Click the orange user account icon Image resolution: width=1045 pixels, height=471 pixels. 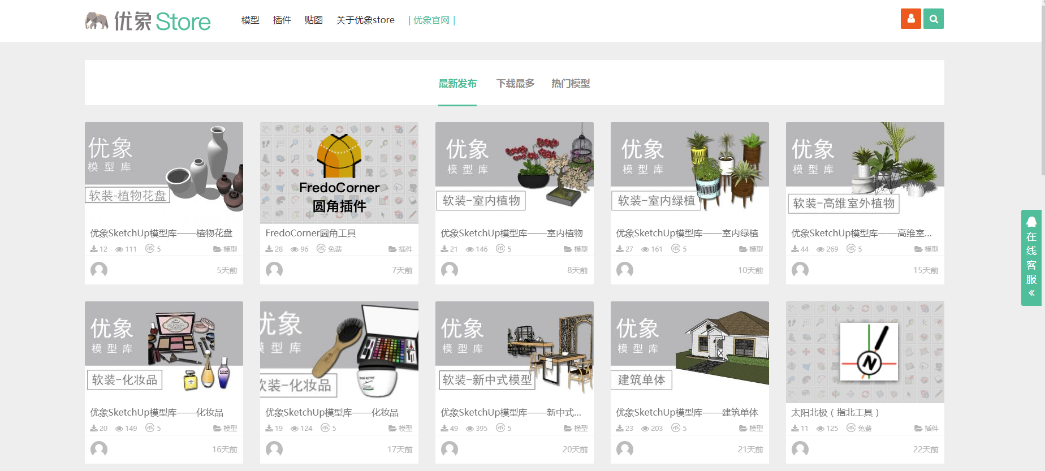point(910,19)
